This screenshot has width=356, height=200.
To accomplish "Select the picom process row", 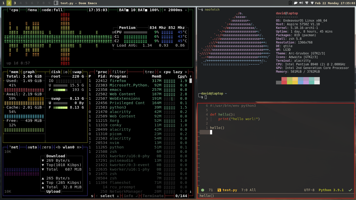I will (138, 134).
